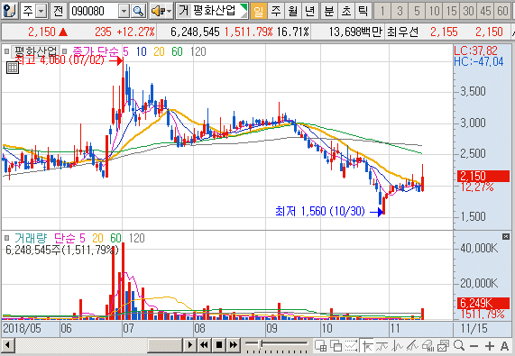Viewport: 515px width, 356px height.
Task: Choose the 60 interval button
Action: tap(502, 11)
